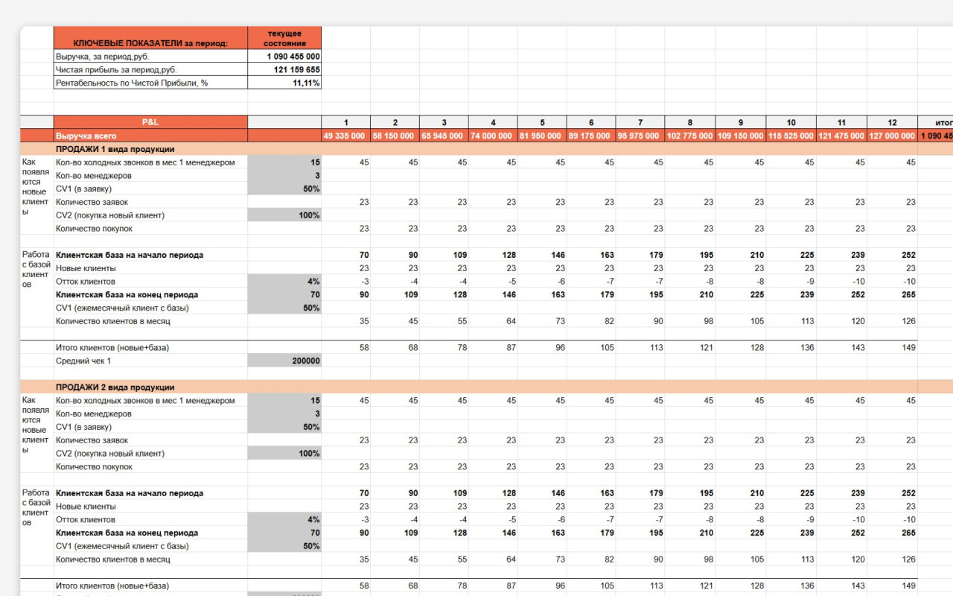
Task: Select the ПРОДАЖИ 1 вида продукции section header
Action: tap(115, 149)
